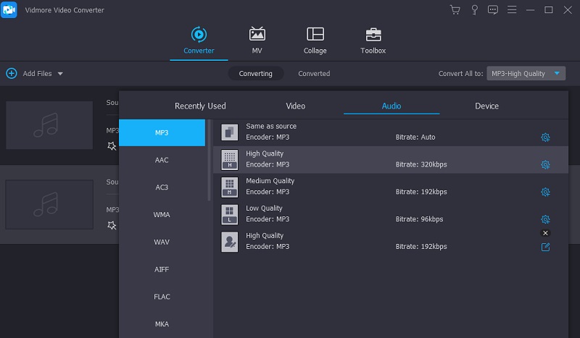
Task: Open the Toolbox module
Action: (373, 40)
